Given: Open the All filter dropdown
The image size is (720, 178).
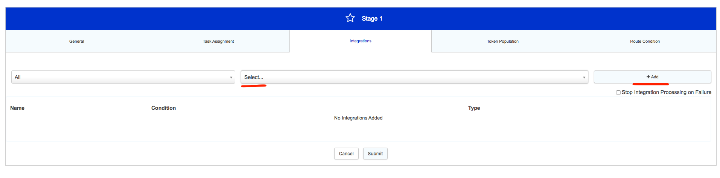Looking at the screenshot, I should click(x=123, y=77).
